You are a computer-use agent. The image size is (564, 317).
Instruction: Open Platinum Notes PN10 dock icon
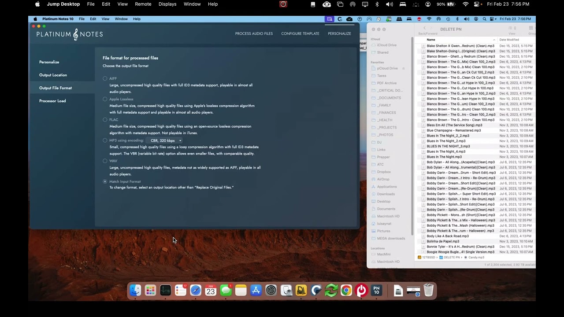[x=376, y=291]
